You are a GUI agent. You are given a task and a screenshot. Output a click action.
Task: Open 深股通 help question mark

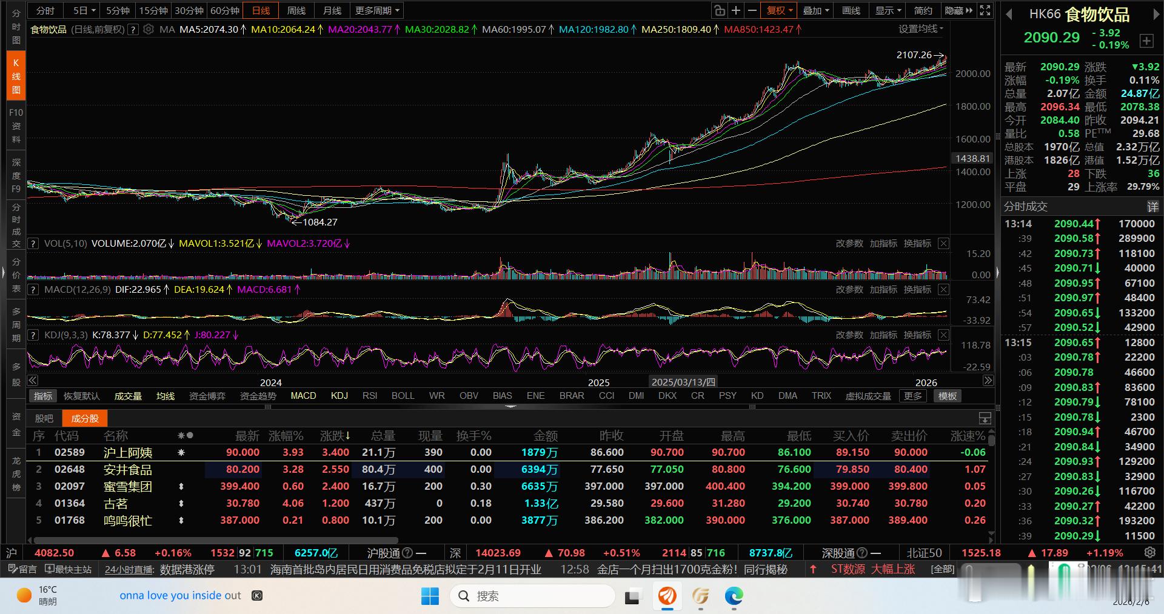pyautogui.click(x=862, y=553)
